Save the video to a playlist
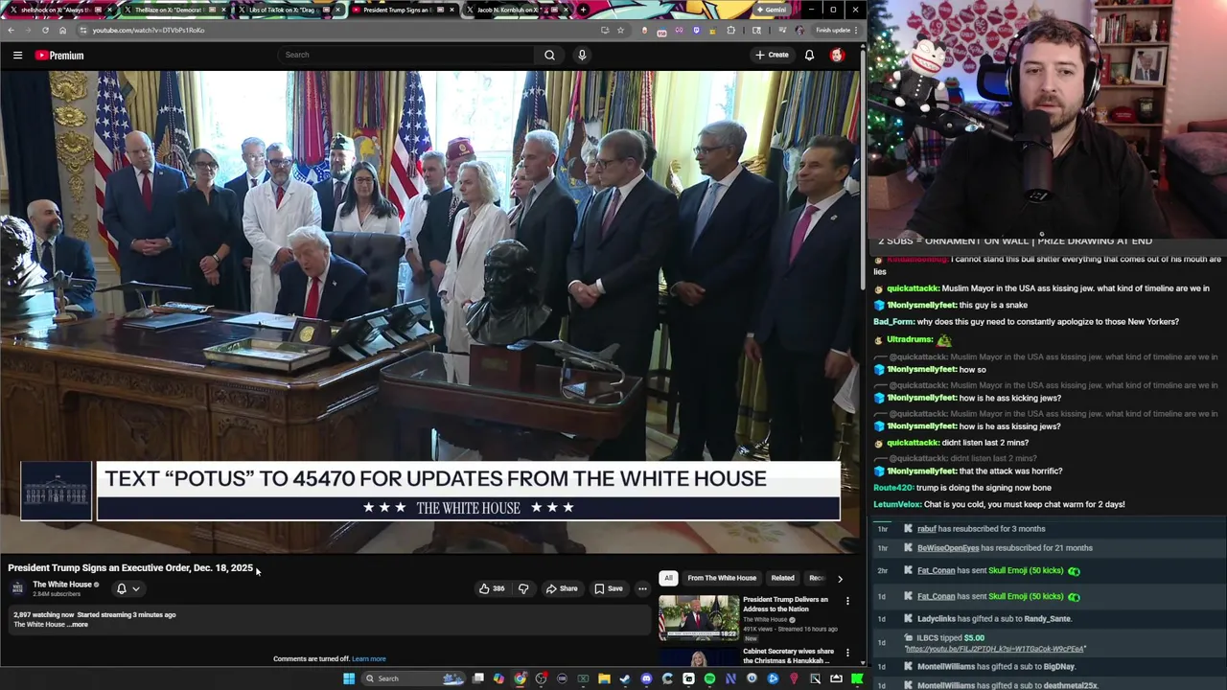Image resolution: width=1227 pixels, height=690 pixels. pyautogui.click(x=609, y=588)
